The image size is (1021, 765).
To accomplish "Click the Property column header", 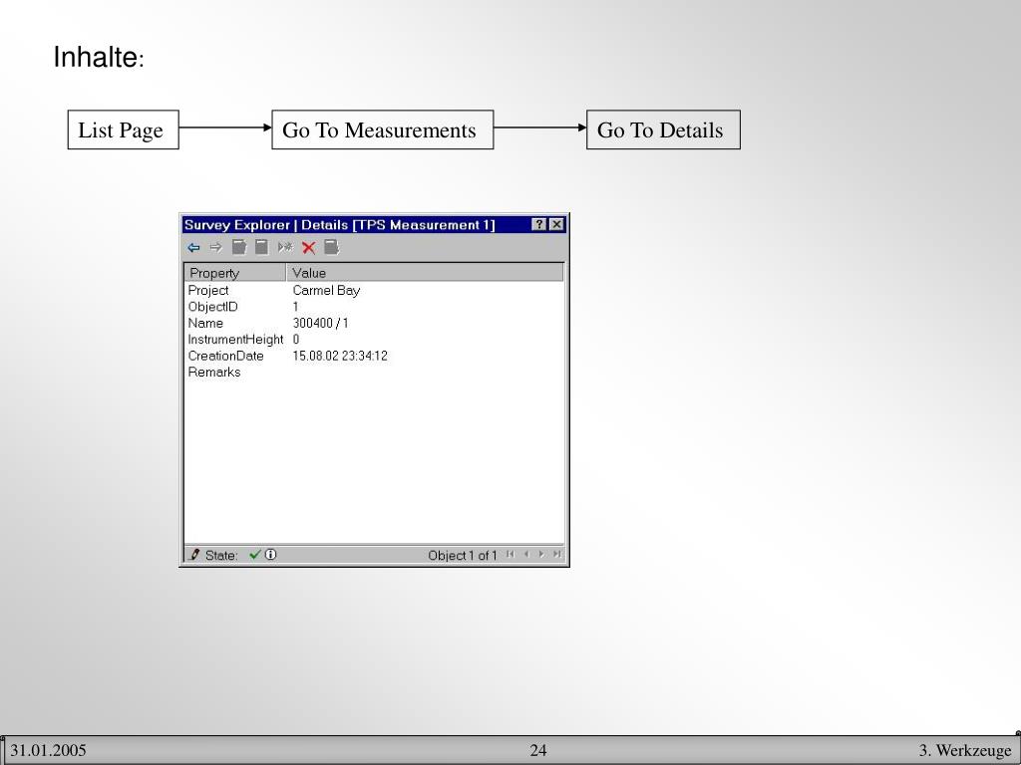I will [x=235, y=273].
